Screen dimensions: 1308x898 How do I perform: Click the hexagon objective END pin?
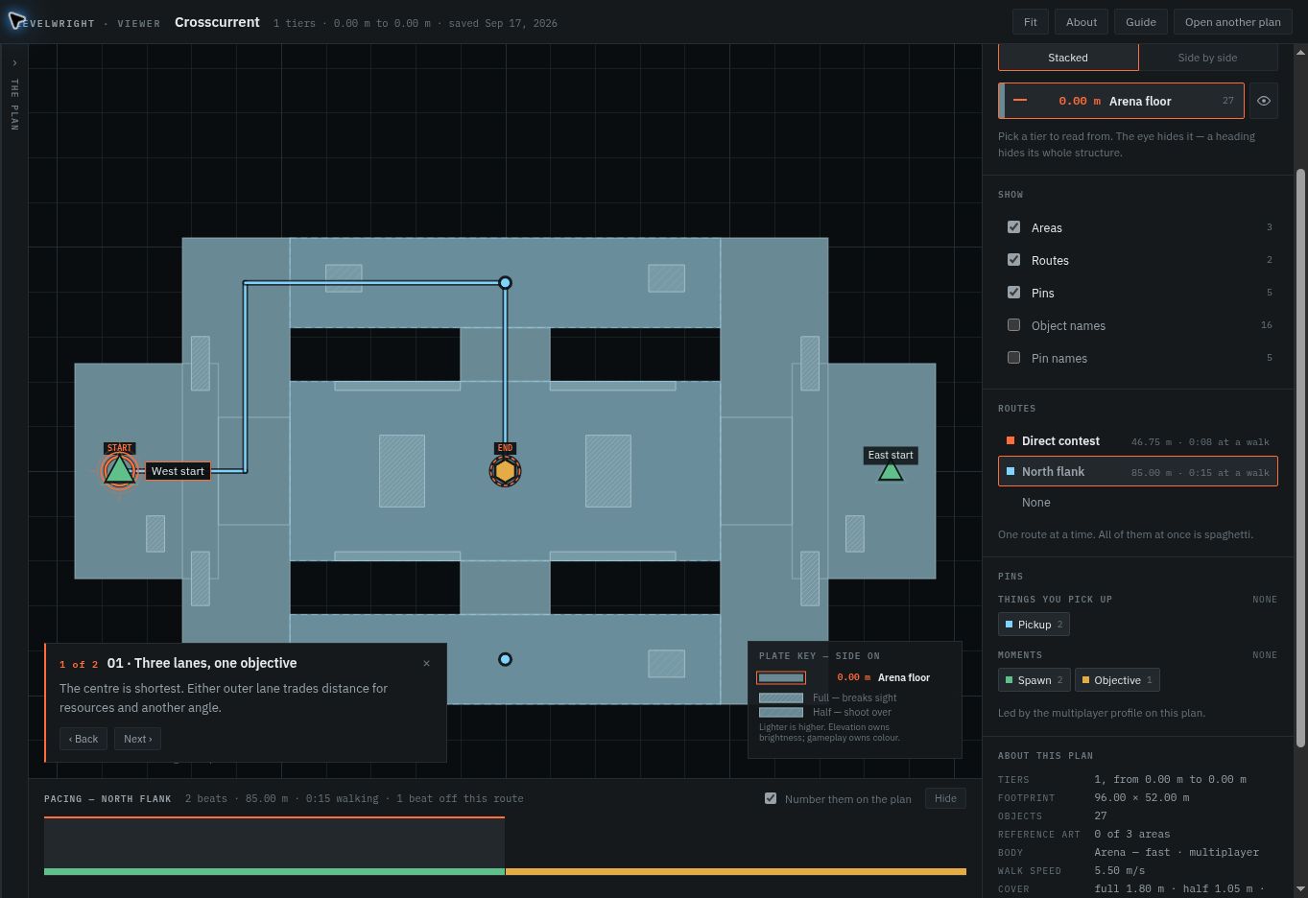tap(505, 471)
